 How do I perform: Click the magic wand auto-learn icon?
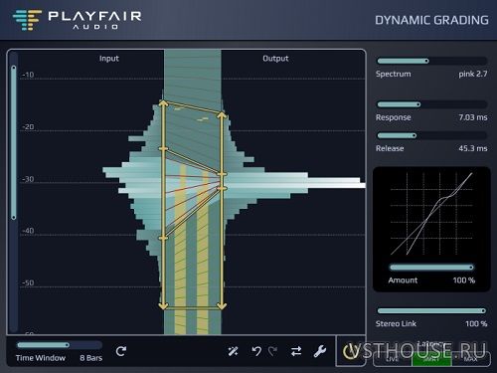(233, 351)
